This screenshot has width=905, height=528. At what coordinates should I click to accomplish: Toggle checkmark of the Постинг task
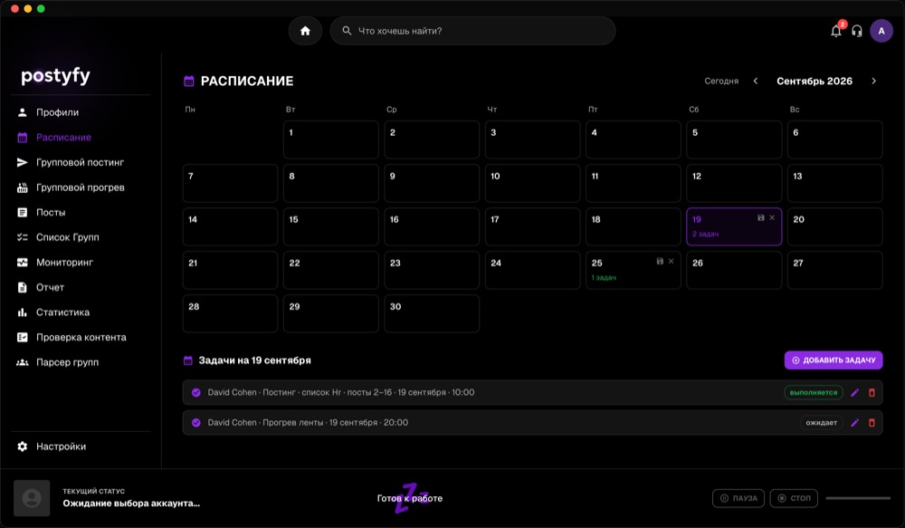pos(196,393)
